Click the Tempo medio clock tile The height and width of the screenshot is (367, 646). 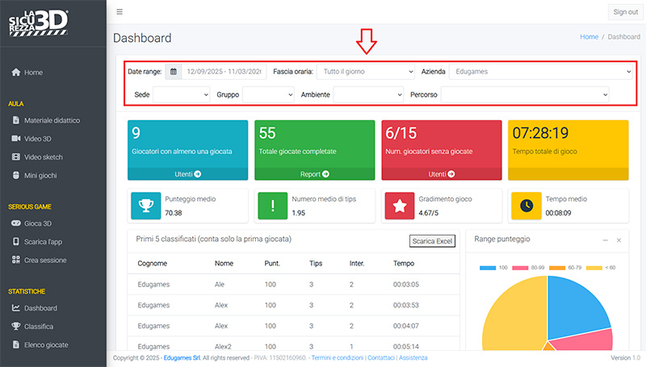pyautogui.click(x=526, y=206)
